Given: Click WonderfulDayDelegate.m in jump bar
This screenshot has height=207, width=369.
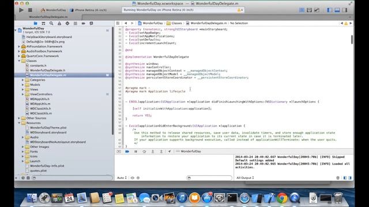Looking at the screenshot, I should 206,23.
